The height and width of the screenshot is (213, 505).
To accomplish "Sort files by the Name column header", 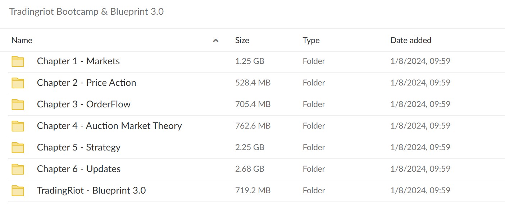I will tap(22, 40).
